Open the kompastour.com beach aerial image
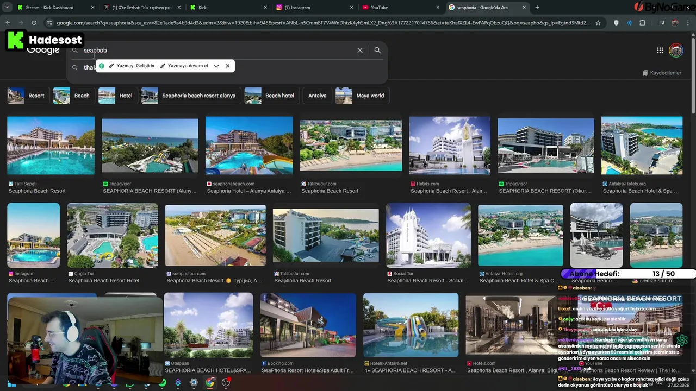 tap(215, 235)
